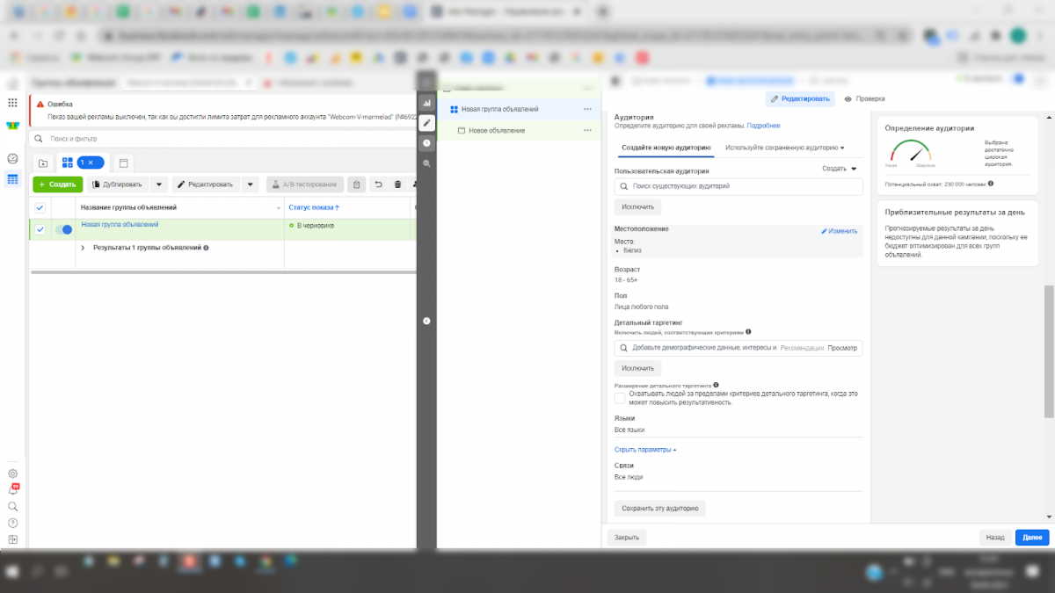Click the Изменить link for location
This screenshot has width=1055, height=593.
(x=839, y=231)
